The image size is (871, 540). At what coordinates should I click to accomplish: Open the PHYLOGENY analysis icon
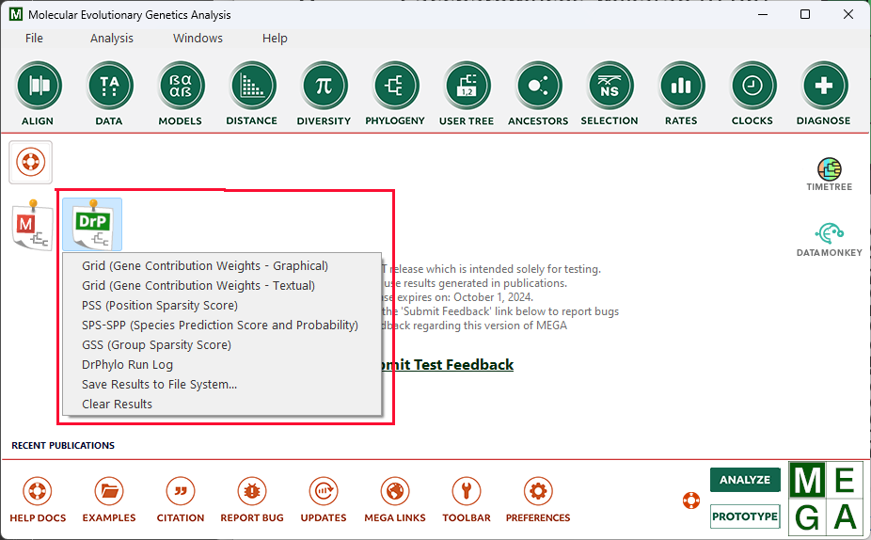pyautogui.click(x=395, y=87)
